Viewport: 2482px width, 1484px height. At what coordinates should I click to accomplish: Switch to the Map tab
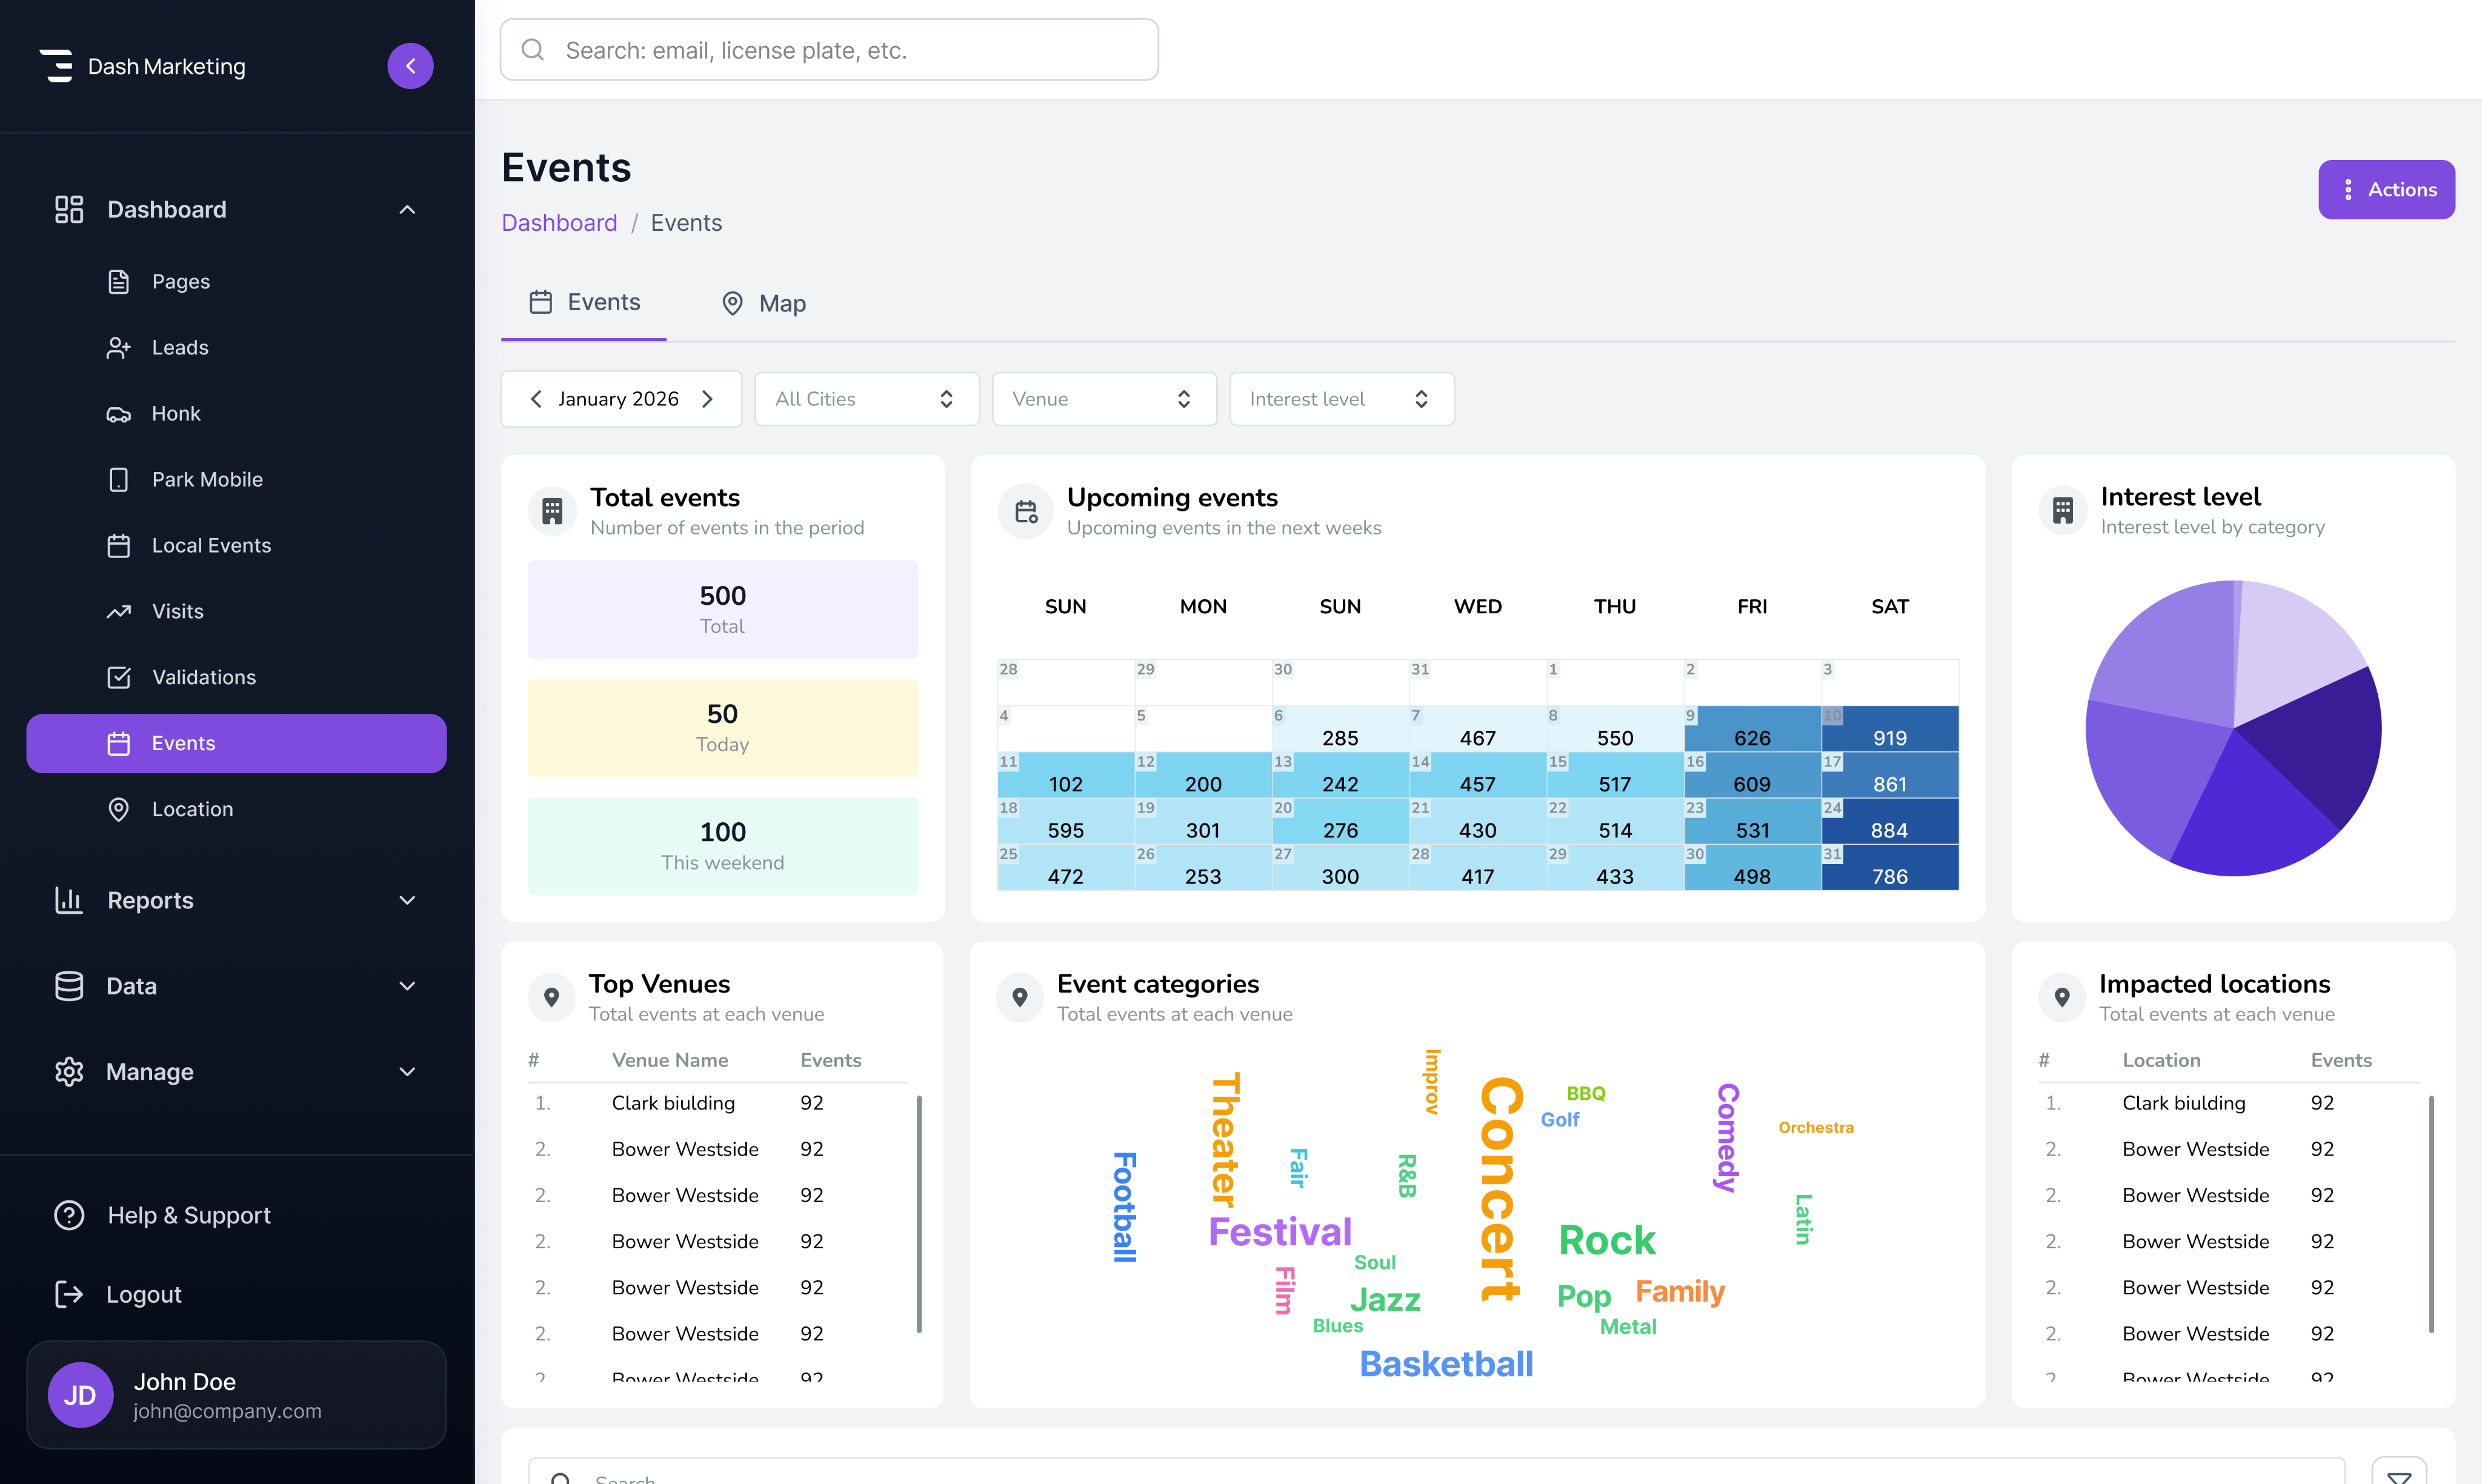(764, 303)
